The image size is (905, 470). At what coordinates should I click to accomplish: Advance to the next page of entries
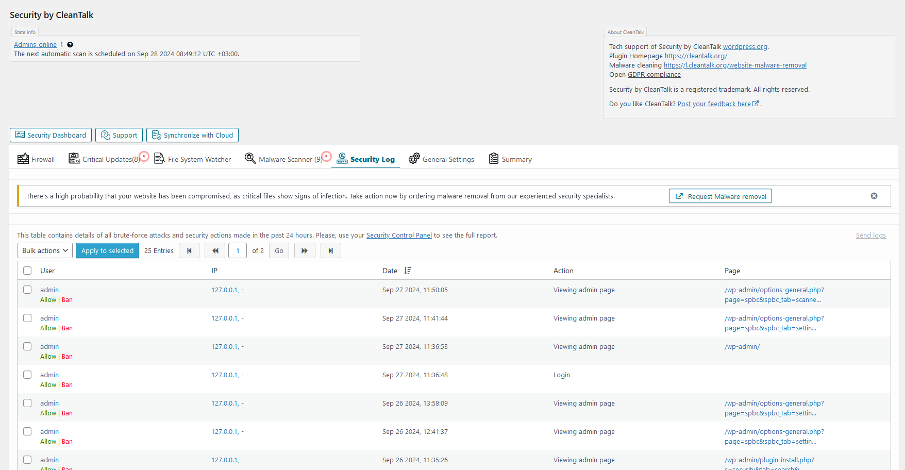pos(305,251)
